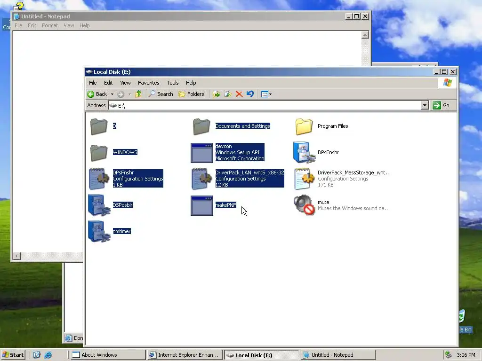Open Notepad's Help menu

tap(85, 25)
